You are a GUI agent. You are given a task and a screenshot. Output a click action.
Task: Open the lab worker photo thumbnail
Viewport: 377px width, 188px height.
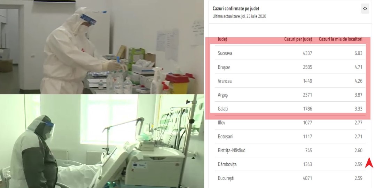point(102,47)
